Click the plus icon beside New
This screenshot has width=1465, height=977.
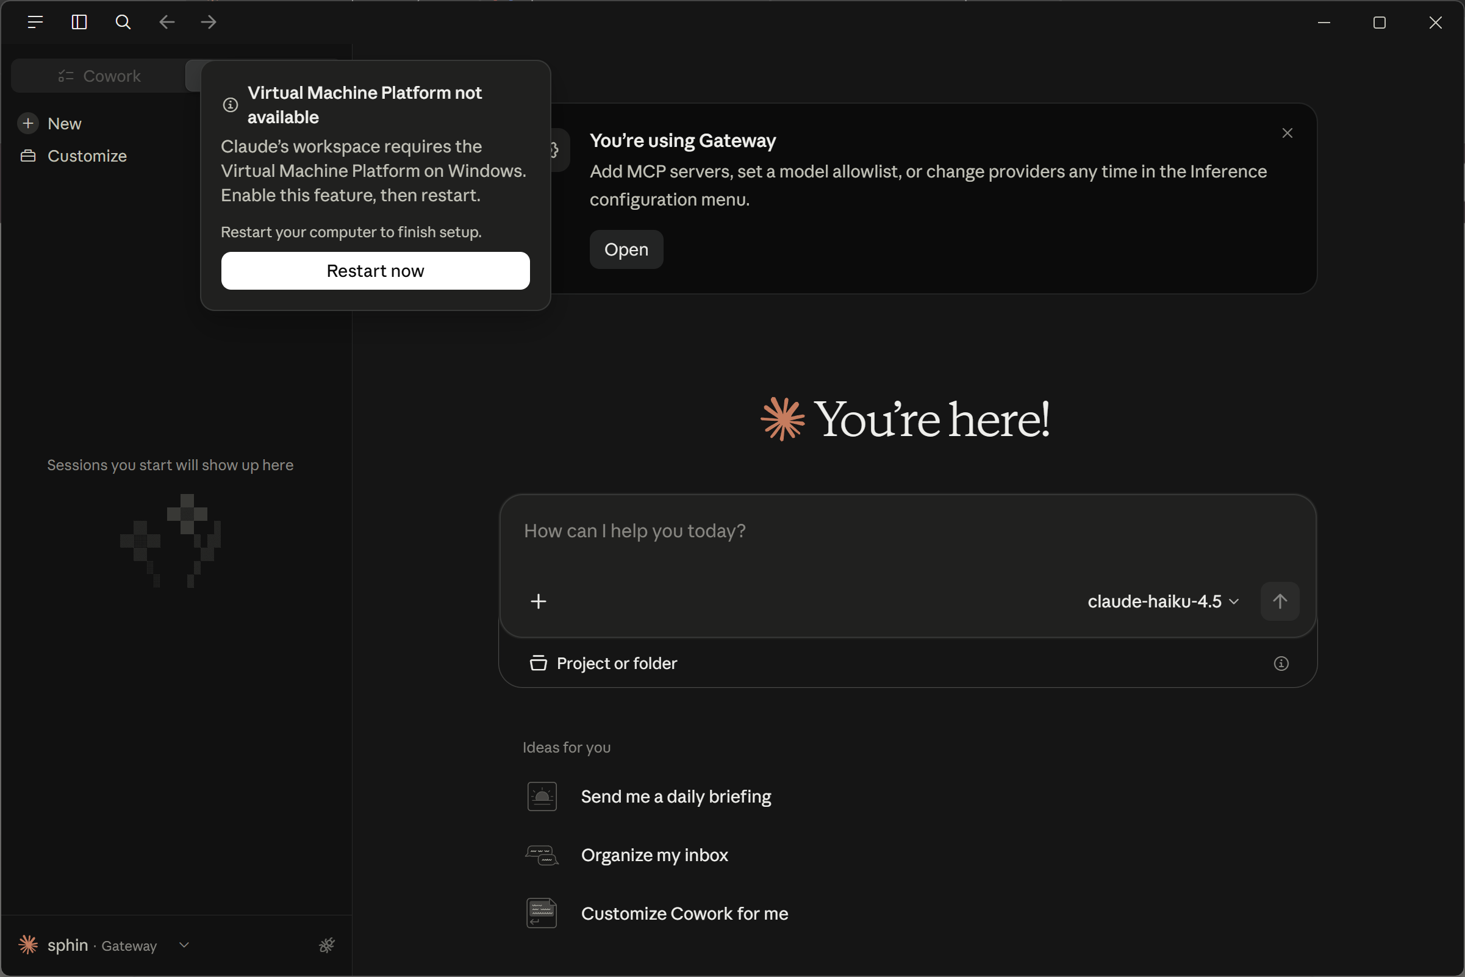28,123
